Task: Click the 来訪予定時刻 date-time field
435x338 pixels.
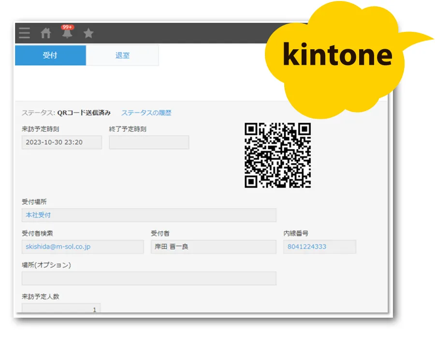Action: 62,142
